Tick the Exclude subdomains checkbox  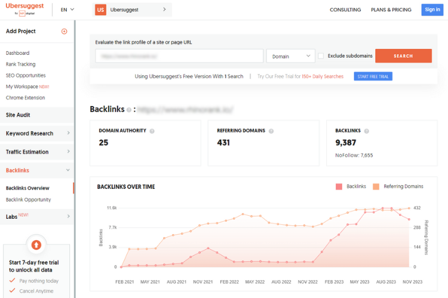321,56
